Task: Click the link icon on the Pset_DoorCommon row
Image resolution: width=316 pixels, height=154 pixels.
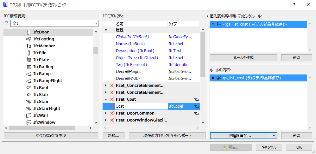Action: [x=196, y=113]
